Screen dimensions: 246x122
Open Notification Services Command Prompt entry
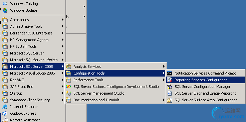[206, 73]
